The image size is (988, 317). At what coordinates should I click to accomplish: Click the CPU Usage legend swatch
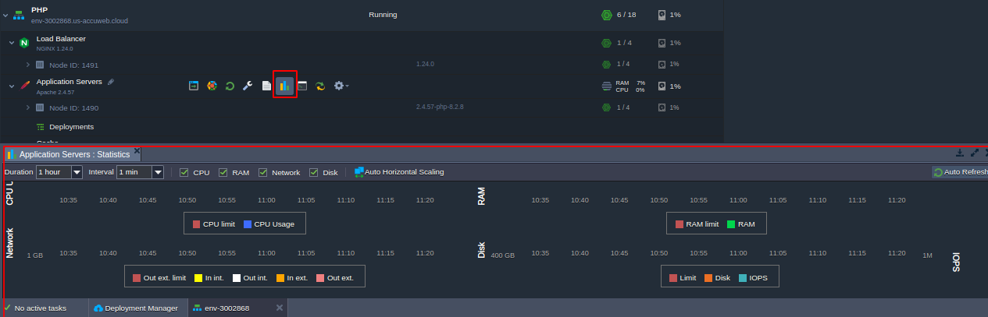[x=248, y=224]
